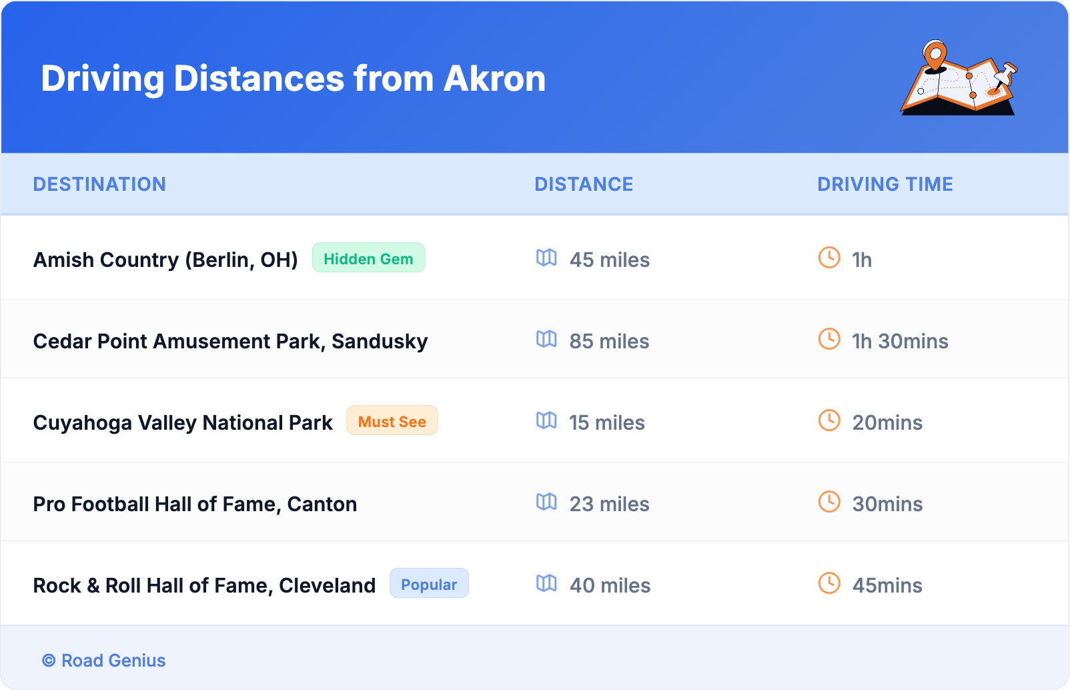Click the map illustration with location pin
This screenshot has height=690, width=1070.
[959, 78]
